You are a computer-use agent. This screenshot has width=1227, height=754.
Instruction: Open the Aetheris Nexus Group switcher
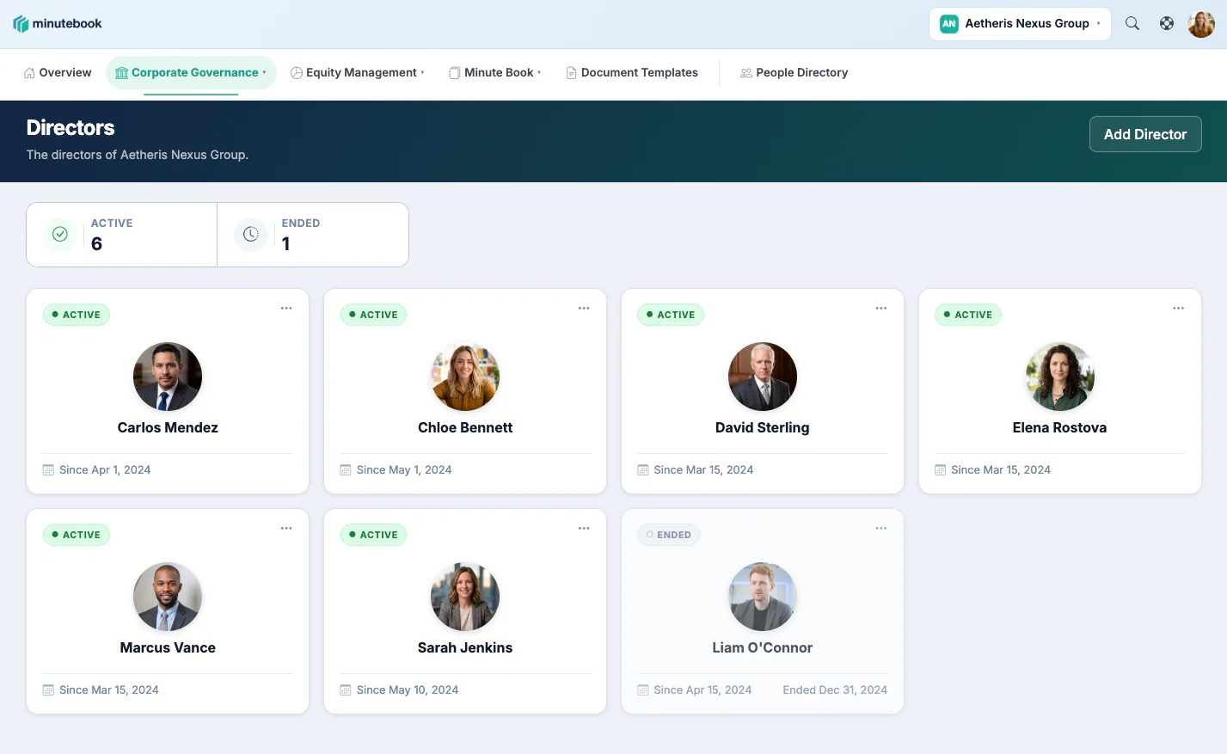tap(1020, 24)
